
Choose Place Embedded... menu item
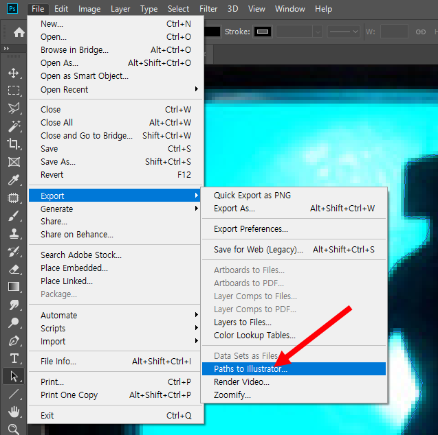(115, 268)
